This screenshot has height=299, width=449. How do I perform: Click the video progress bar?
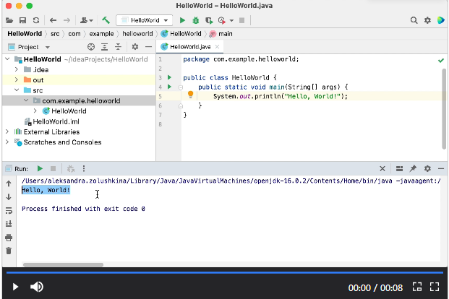pos(226,273)
